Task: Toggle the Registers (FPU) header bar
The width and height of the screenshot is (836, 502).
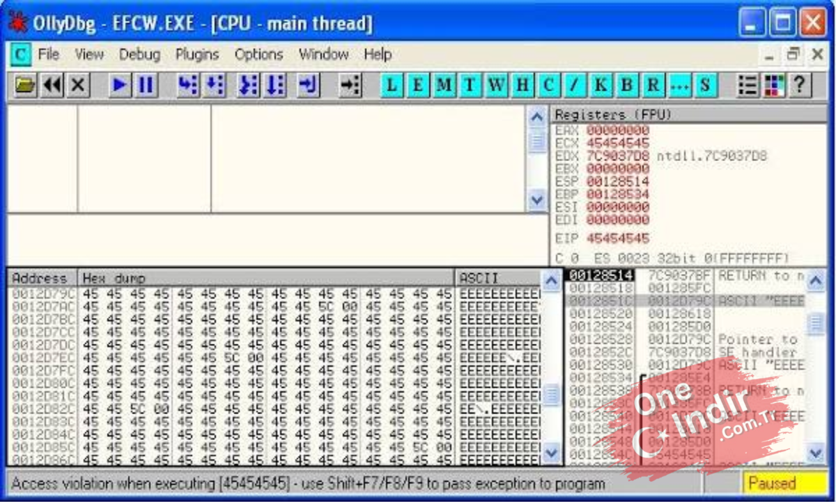Action: point(689,115)
